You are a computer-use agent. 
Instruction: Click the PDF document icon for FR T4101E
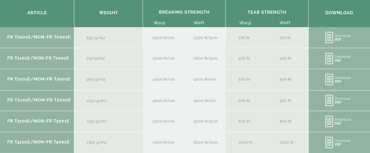point(329,142)
